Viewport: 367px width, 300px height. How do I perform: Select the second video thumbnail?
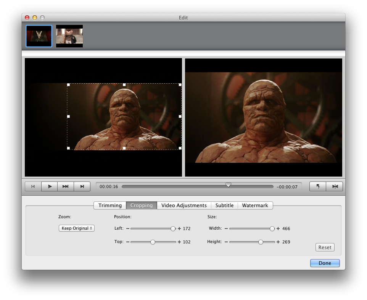[x=69, y=36]
